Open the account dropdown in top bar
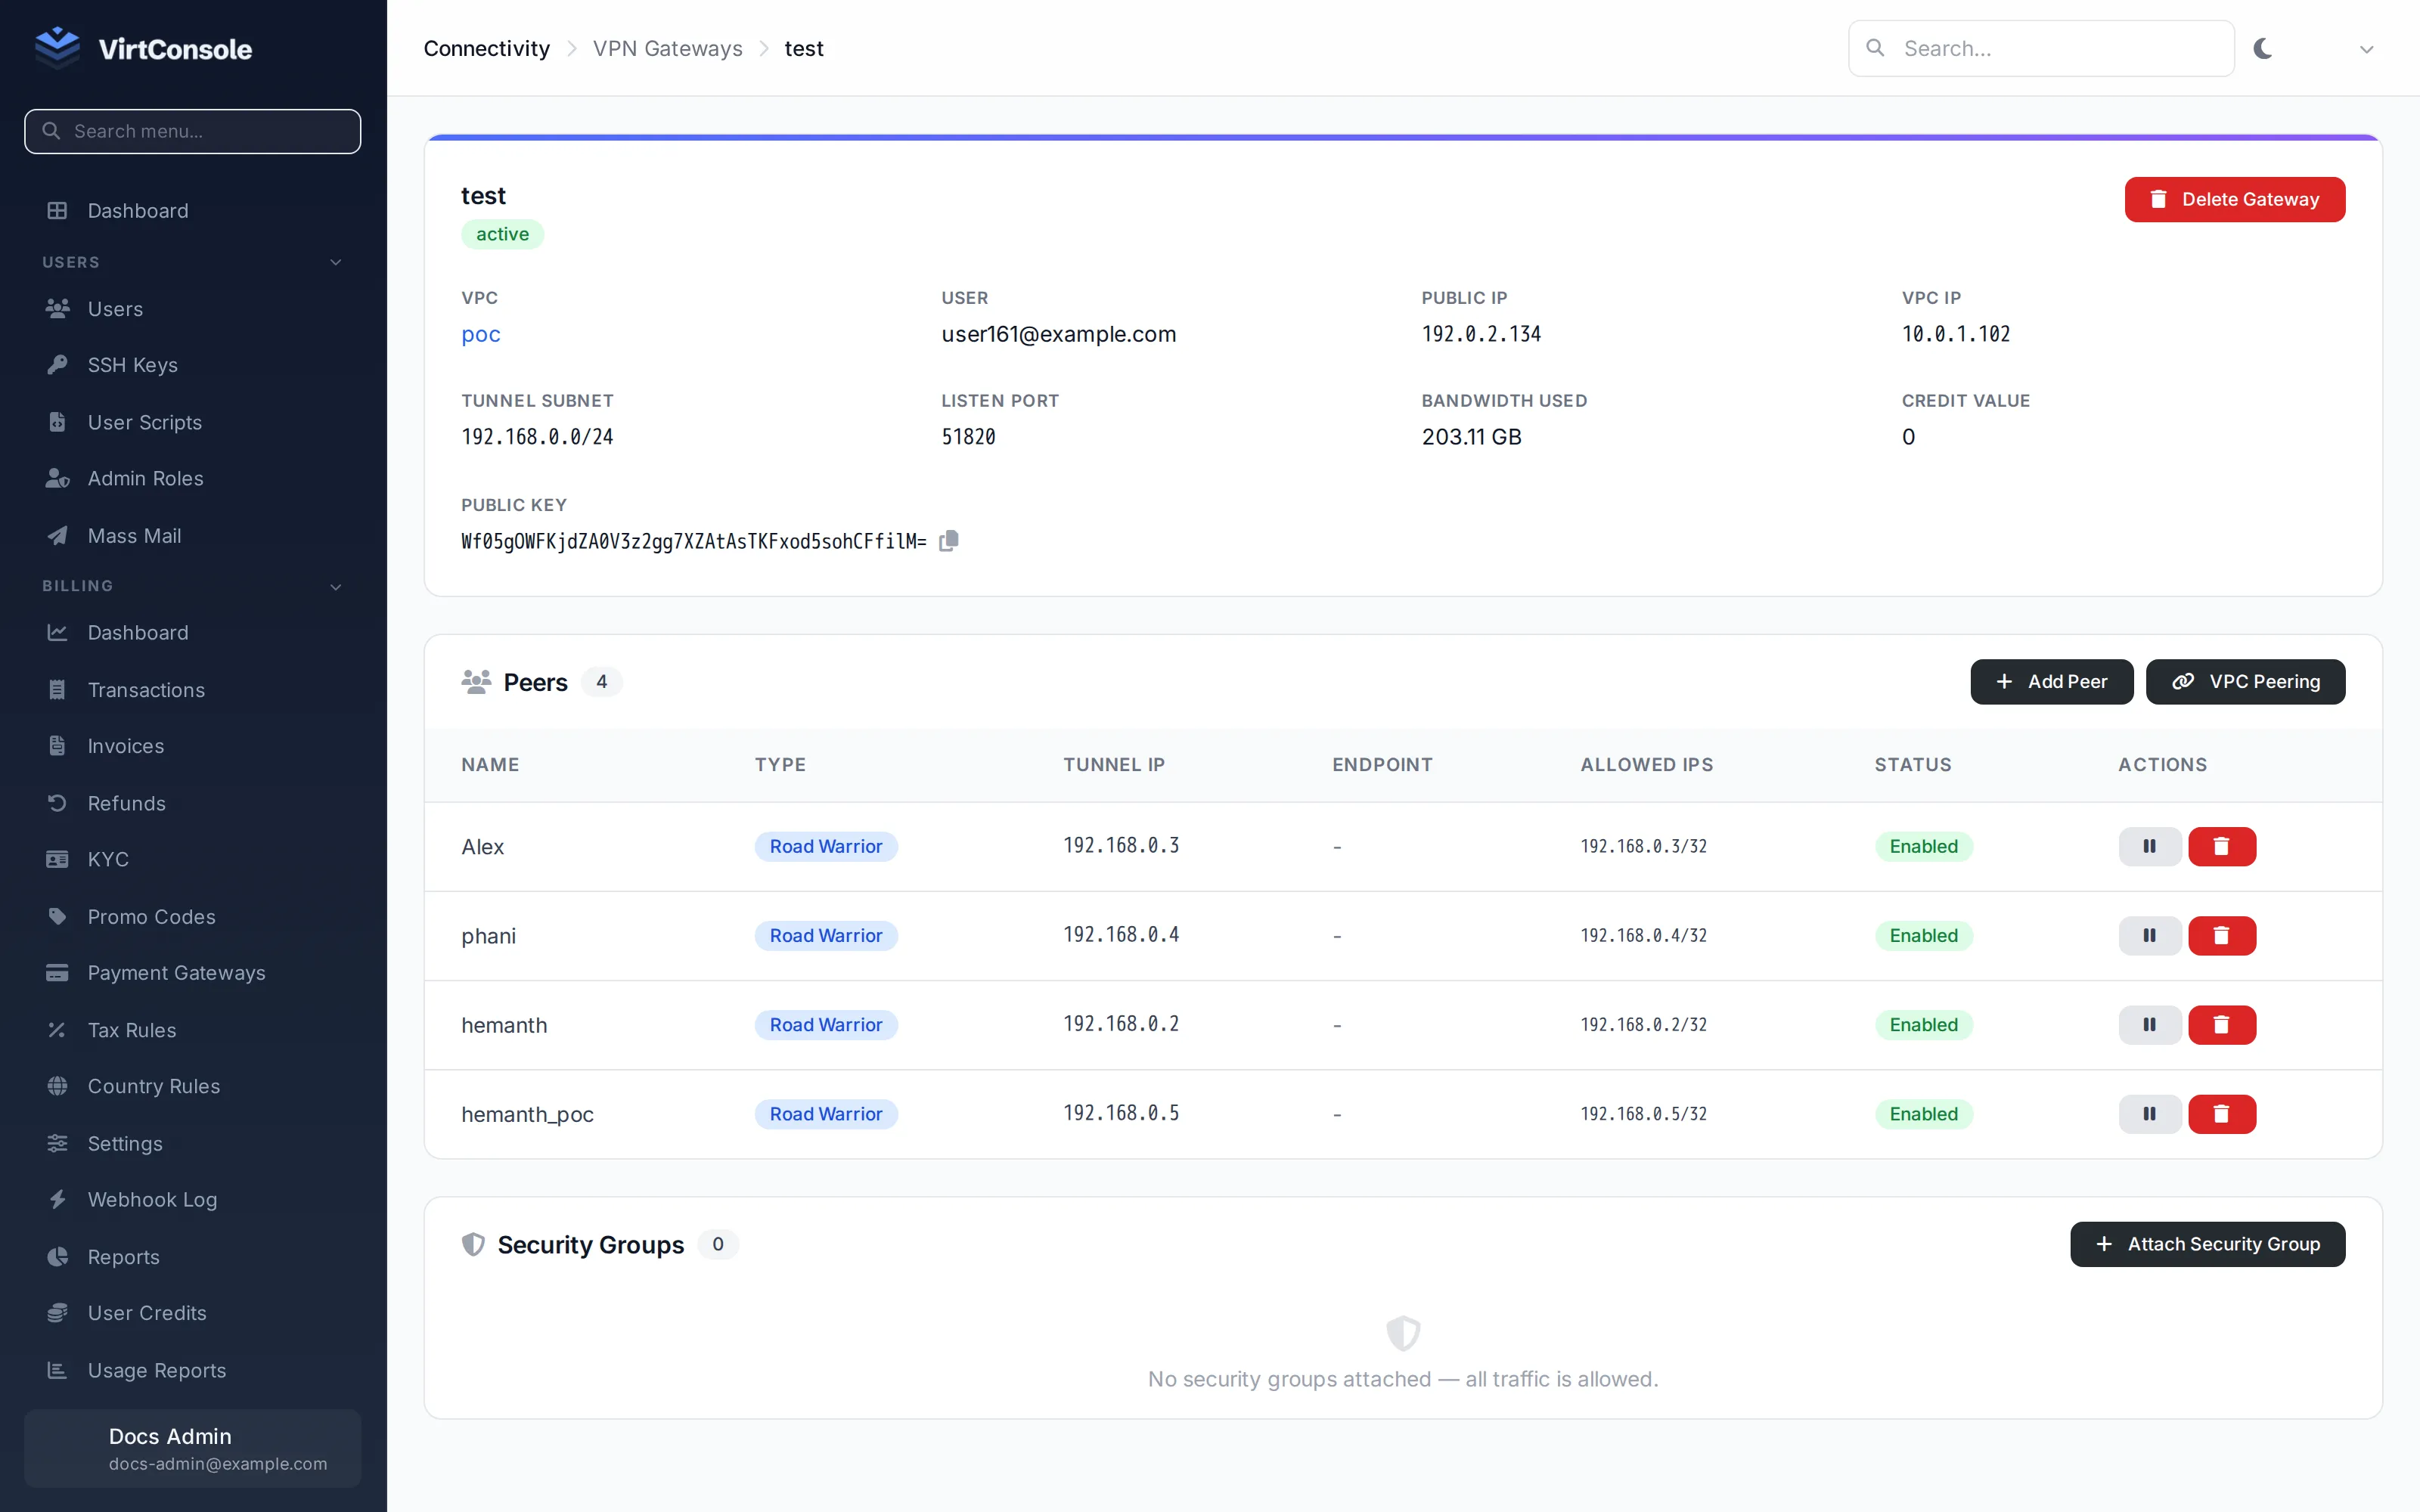 2366,49
